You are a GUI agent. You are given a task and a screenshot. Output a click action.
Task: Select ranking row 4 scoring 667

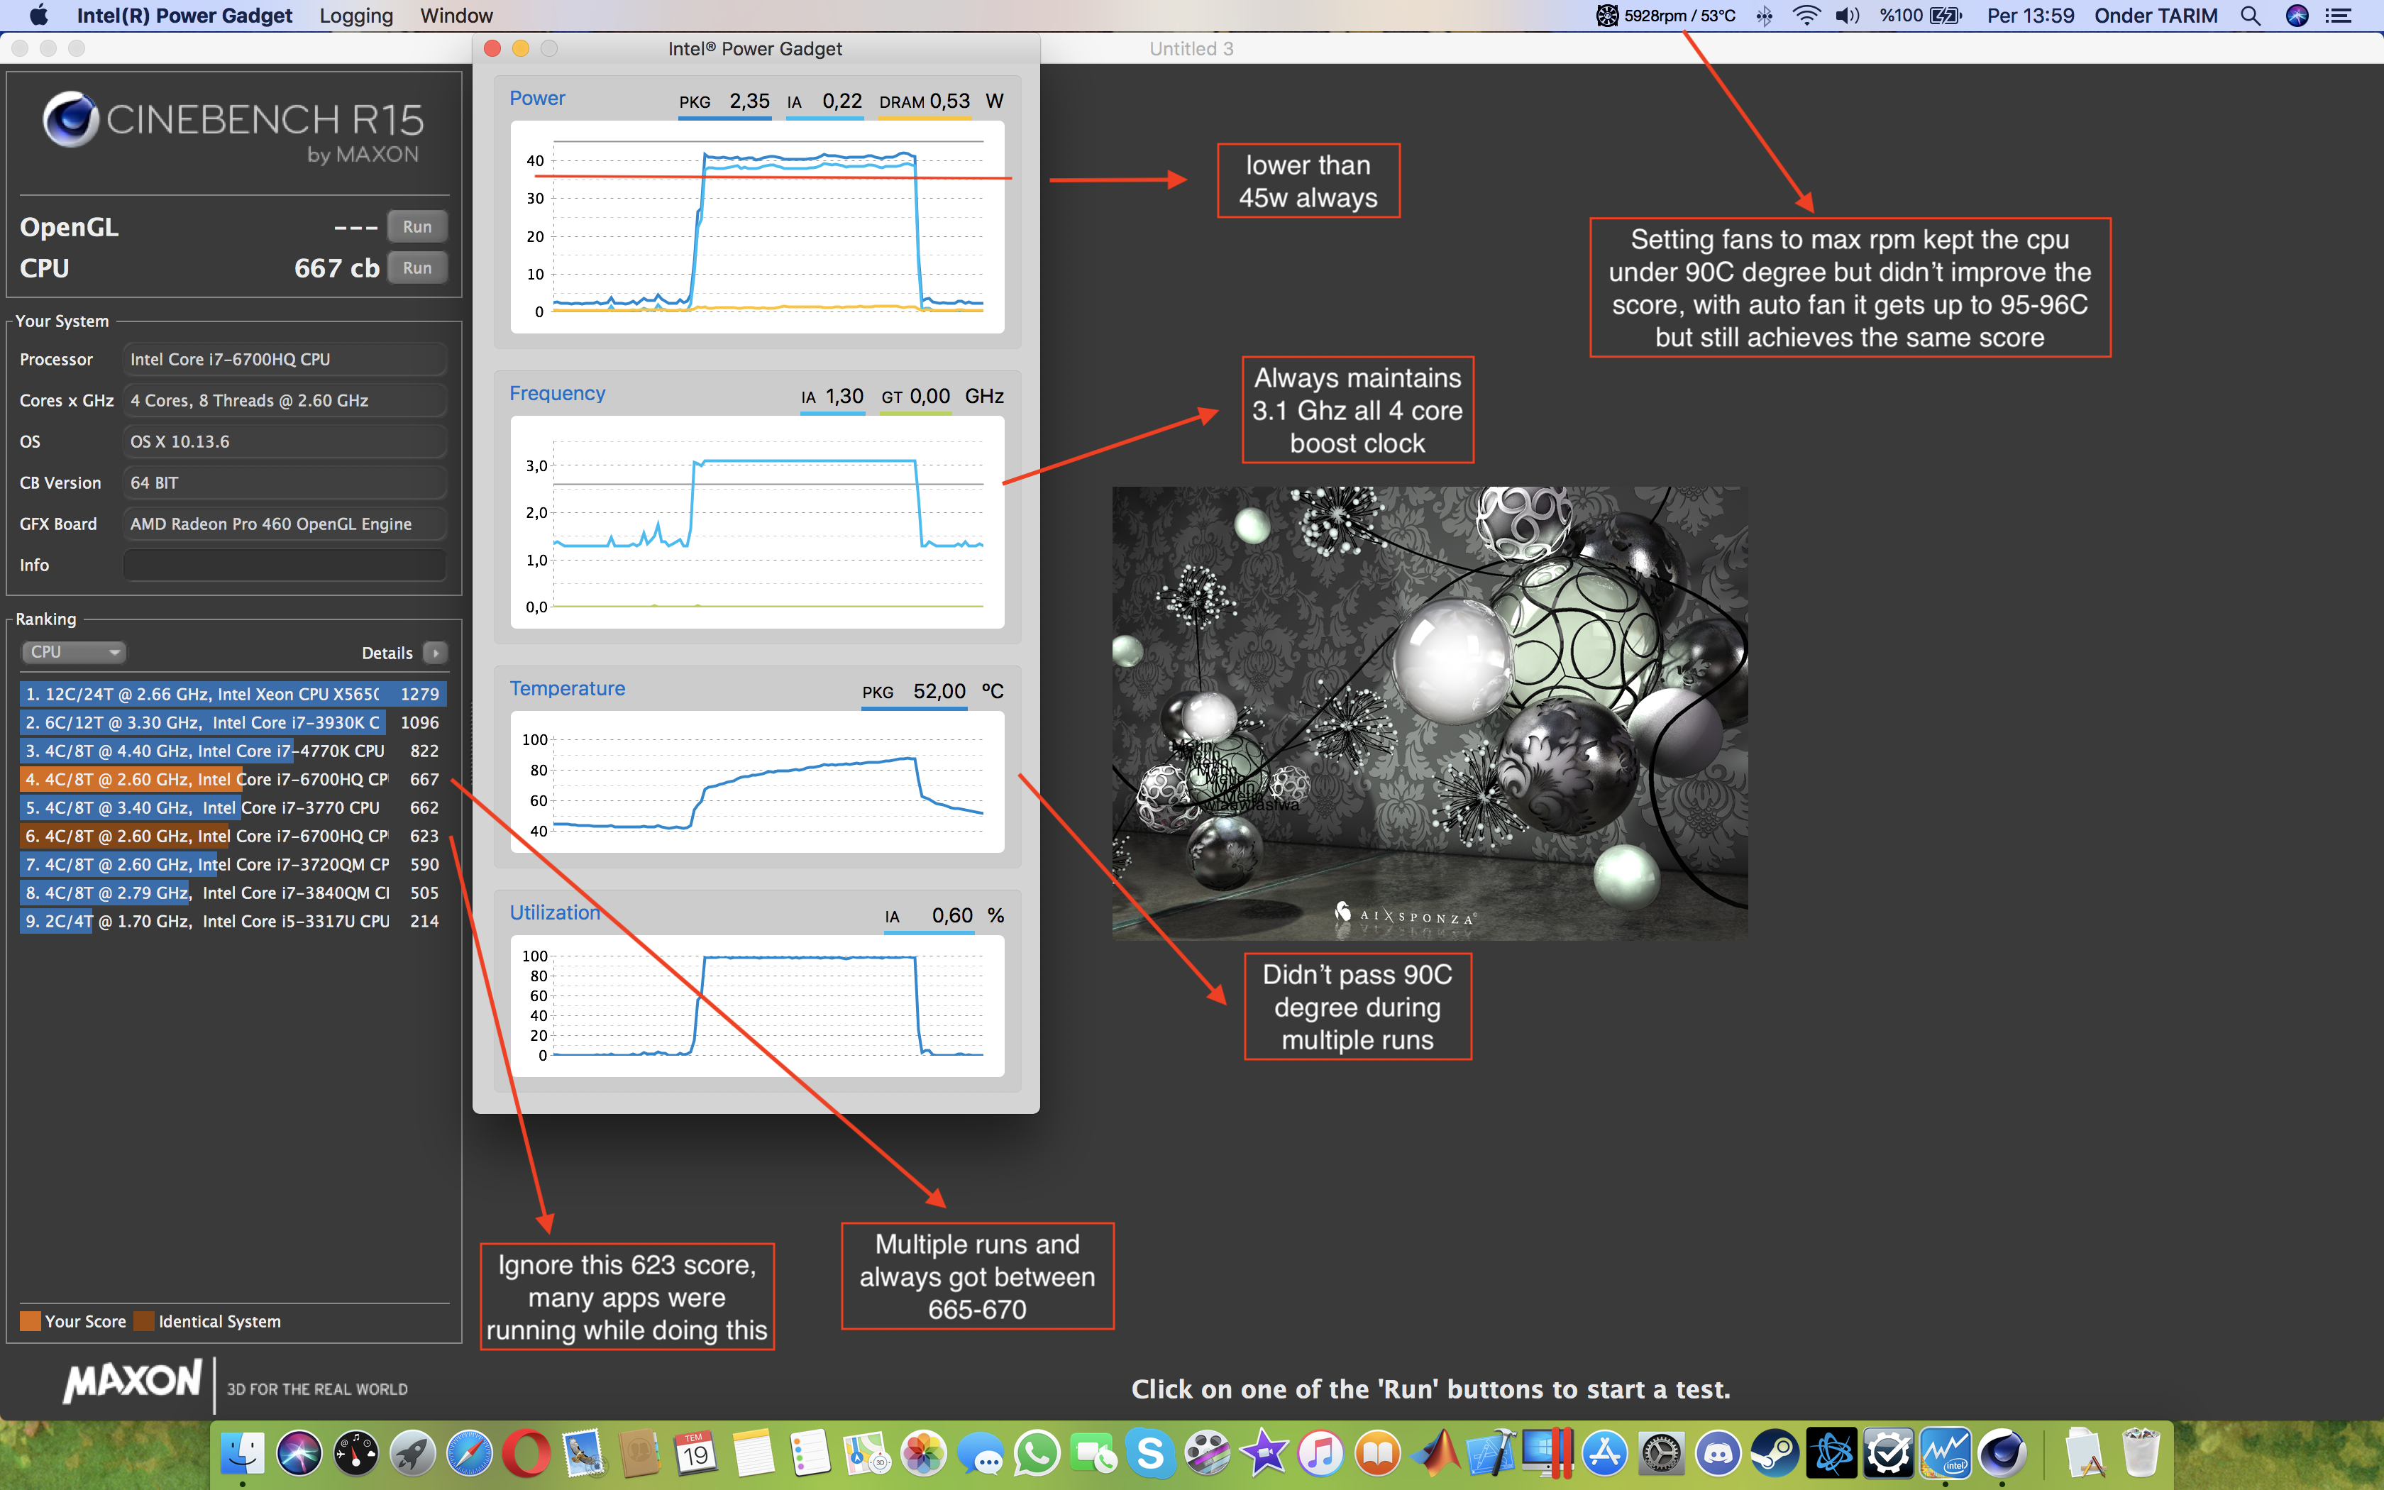point(233,780)
